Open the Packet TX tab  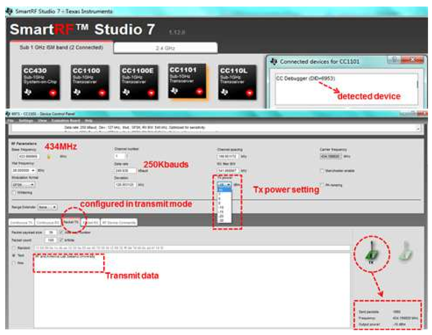click(x=71, y=222)
